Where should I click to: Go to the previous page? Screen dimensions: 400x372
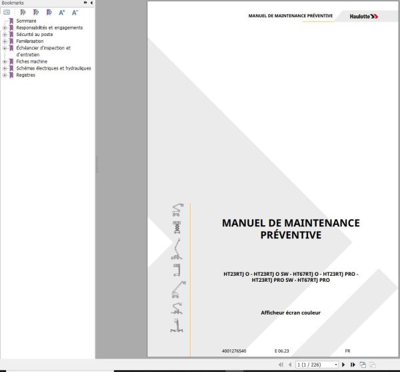pos(290,365)
